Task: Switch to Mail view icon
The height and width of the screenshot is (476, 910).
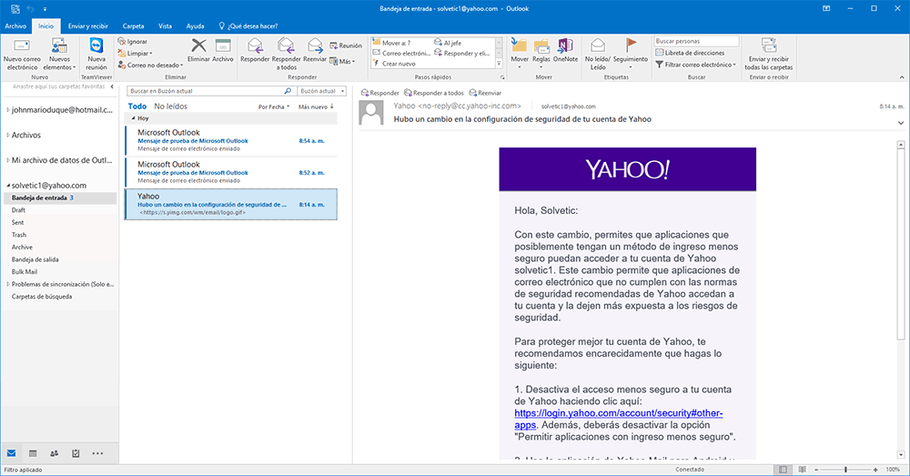Action: 11,453
